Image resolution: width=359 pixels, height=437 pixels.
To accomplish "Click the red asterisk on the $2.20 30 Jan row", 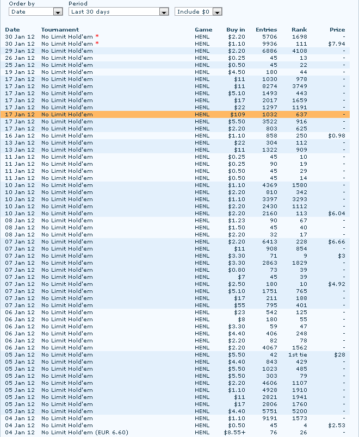I will (97, 36).
